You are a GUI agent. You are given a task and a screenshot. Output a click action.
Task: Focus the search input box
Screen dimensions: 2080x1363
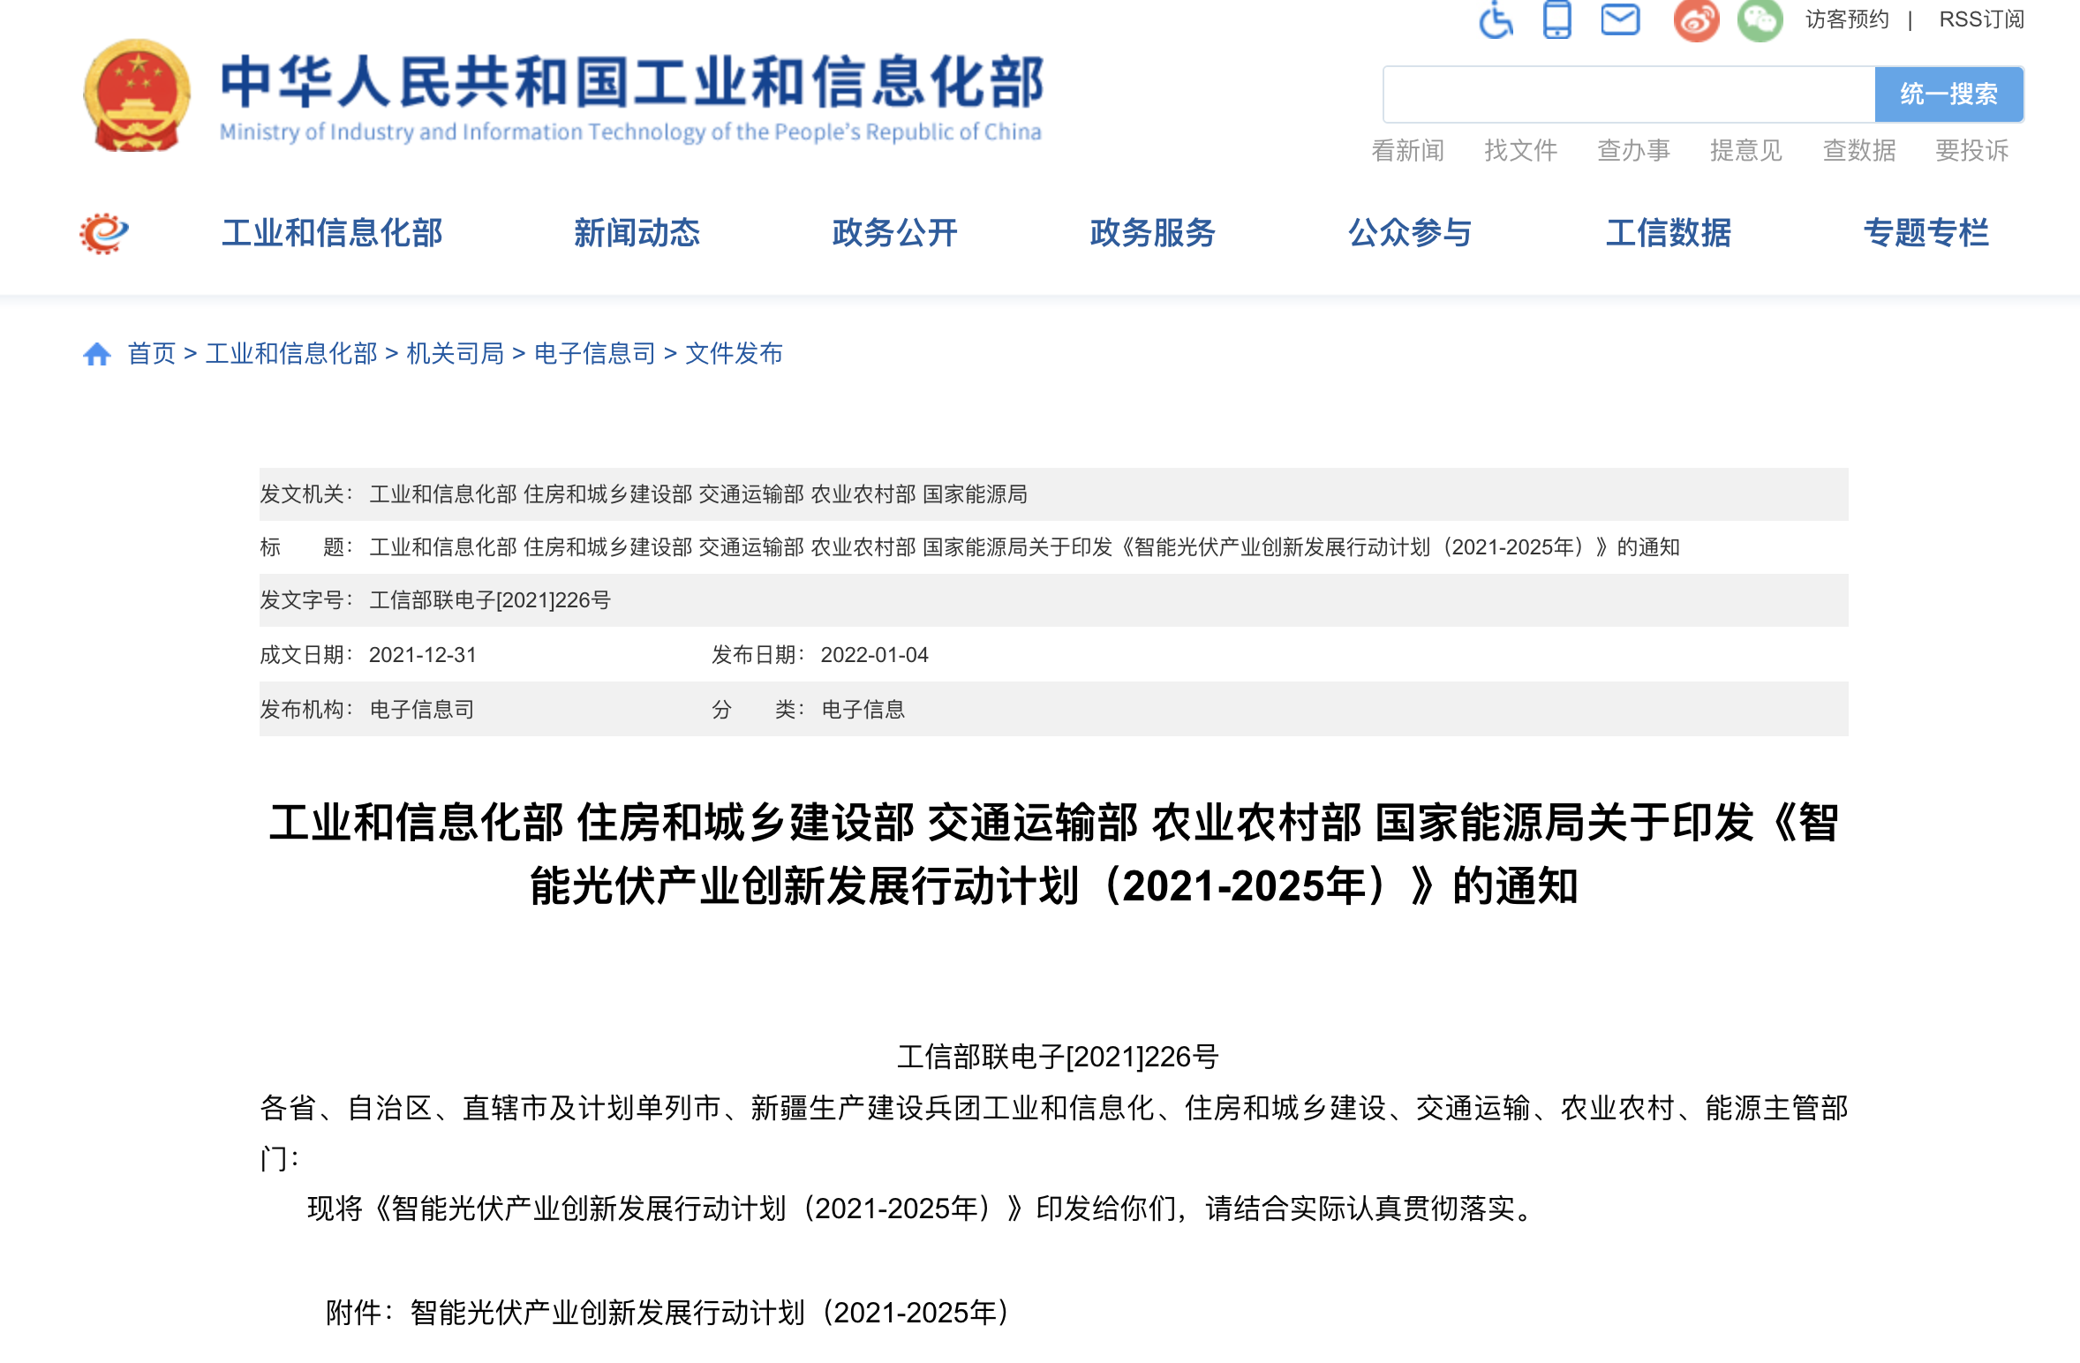coord(1629,94)
